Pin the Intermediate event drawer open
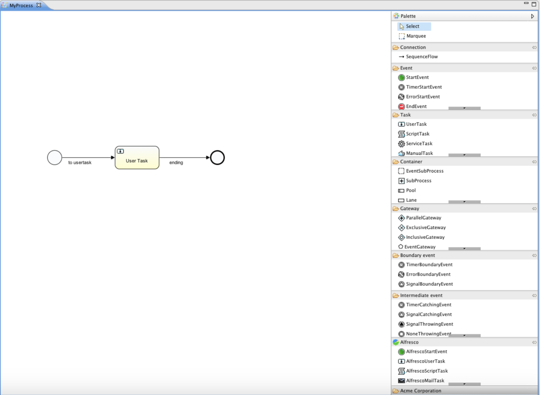540x395 pixels. 534,295
